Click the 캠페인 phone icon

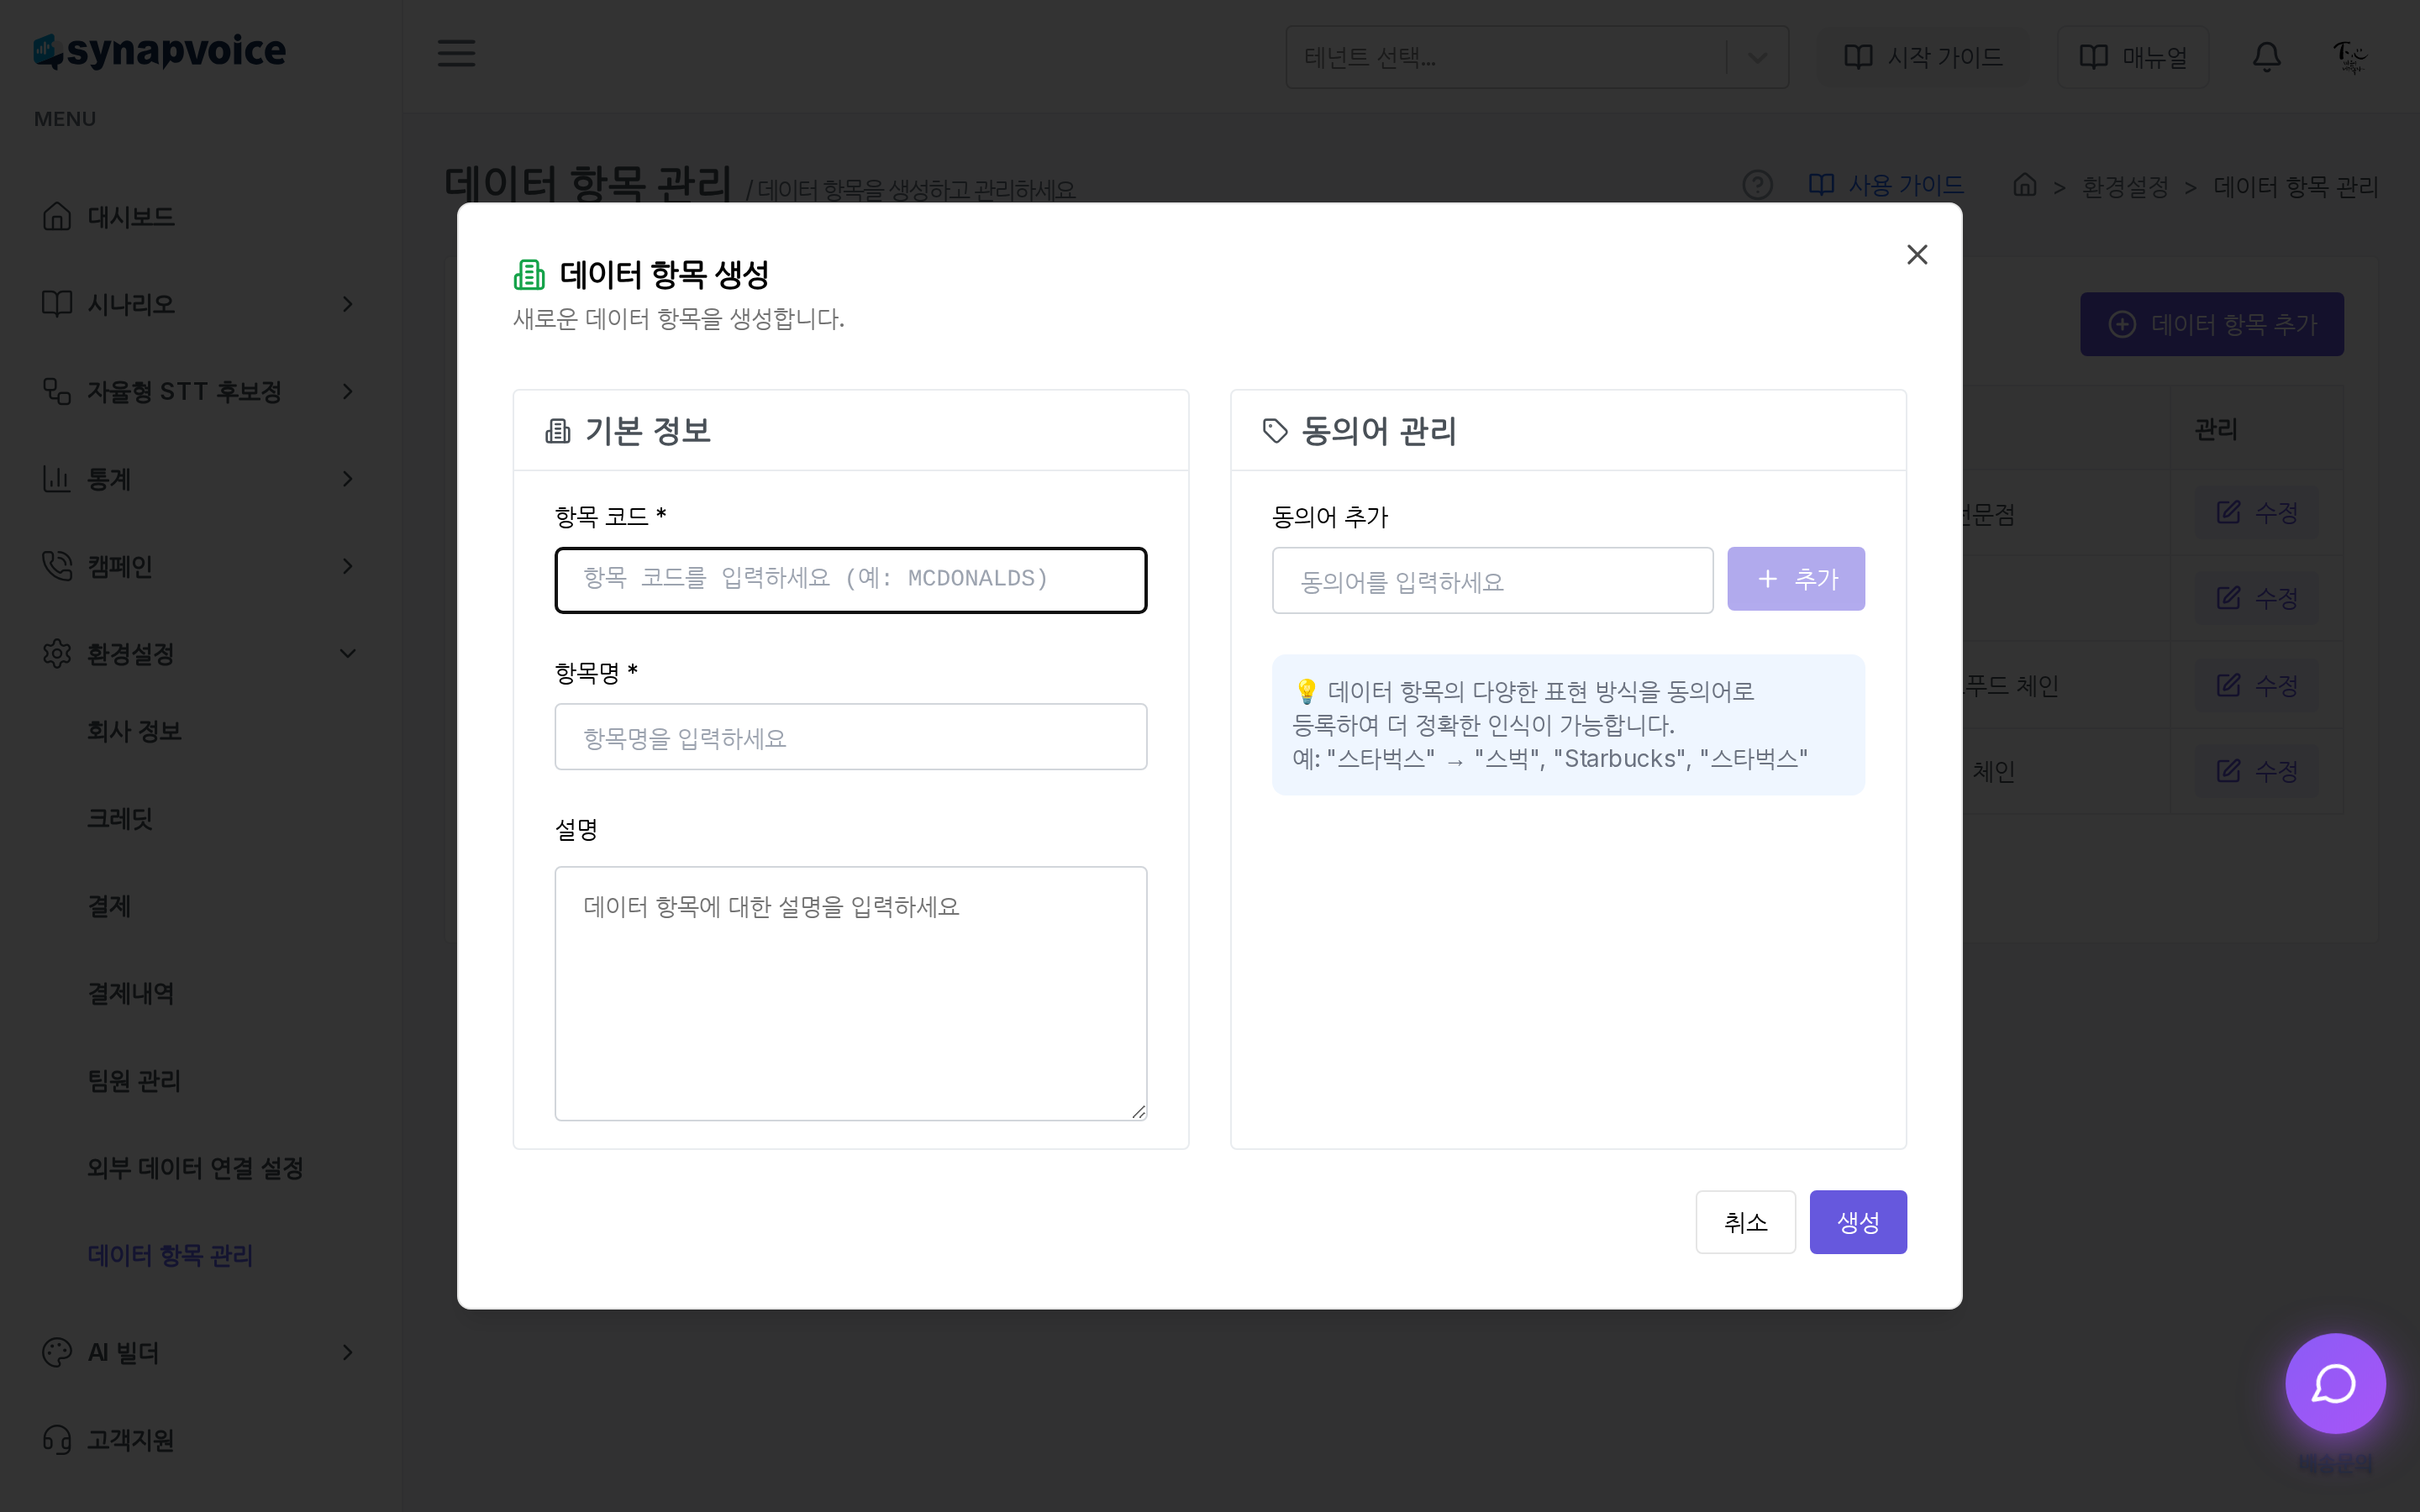(57, 566)
